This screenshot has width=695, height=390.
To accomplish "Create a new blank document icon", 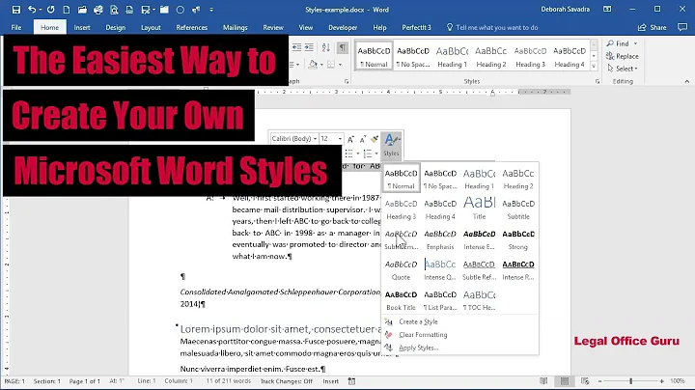I will pos(66,10).
